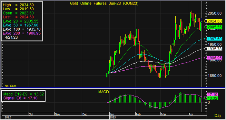Click the Gold Online Futures Jun-23 chart title
This screenshot has height=120, width=226.
coord(104,4)
